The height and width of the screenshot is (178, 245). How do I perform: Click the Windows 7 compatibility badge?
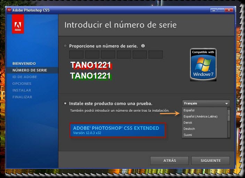coord(203,65)
